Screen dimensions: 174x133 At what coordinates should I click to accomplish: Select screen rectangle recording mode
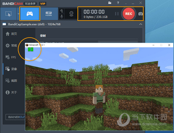coord(8,14)
